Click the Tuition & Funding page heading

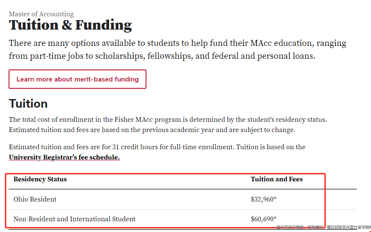[x=70, y=25]
